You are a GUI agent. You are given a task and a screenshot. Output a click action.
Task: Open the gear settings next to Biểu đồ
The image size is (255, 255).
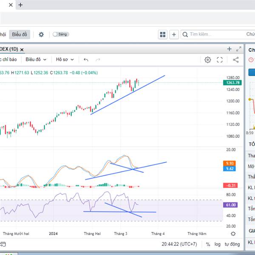pyautogui.click(x=41, y=34)
